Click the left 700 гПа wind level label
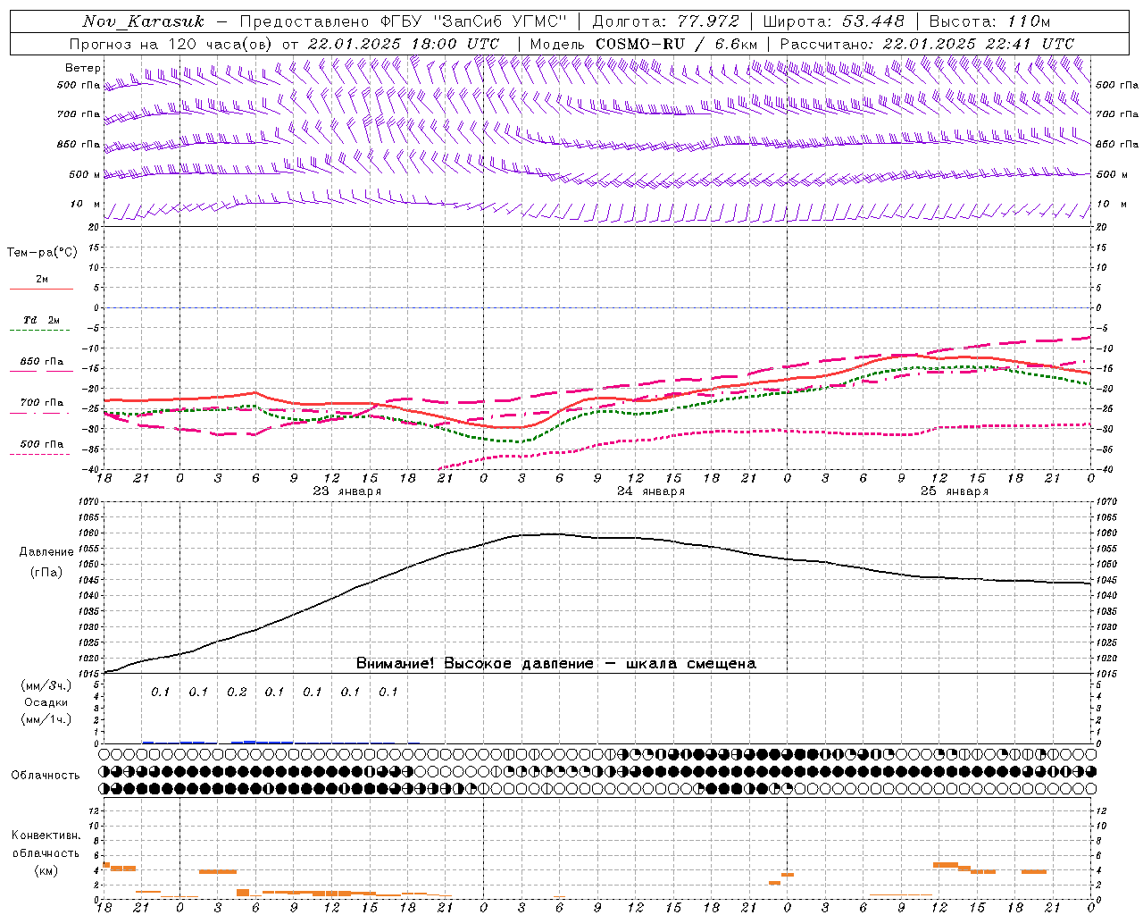 pos(79,114)
